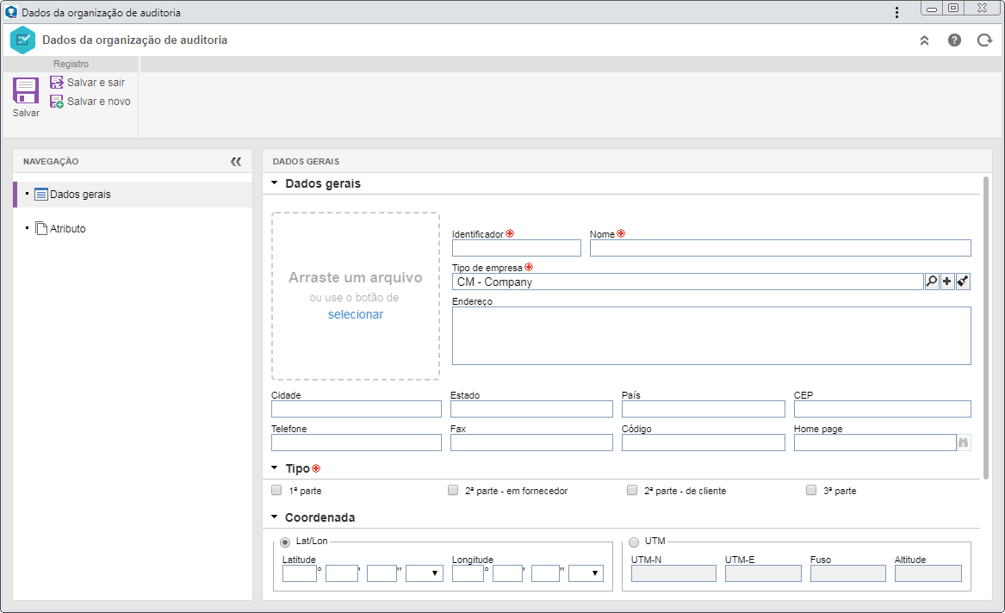
Task: Check the 1ª parte checkbox
Action: 277,490
